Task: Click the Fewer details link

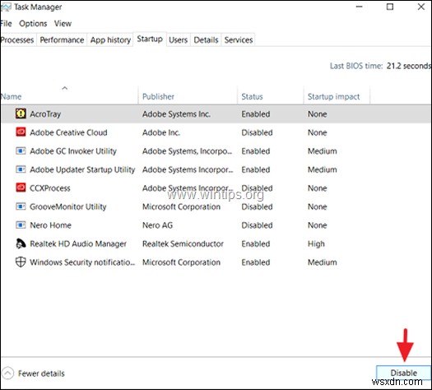Action: point(41,374)
